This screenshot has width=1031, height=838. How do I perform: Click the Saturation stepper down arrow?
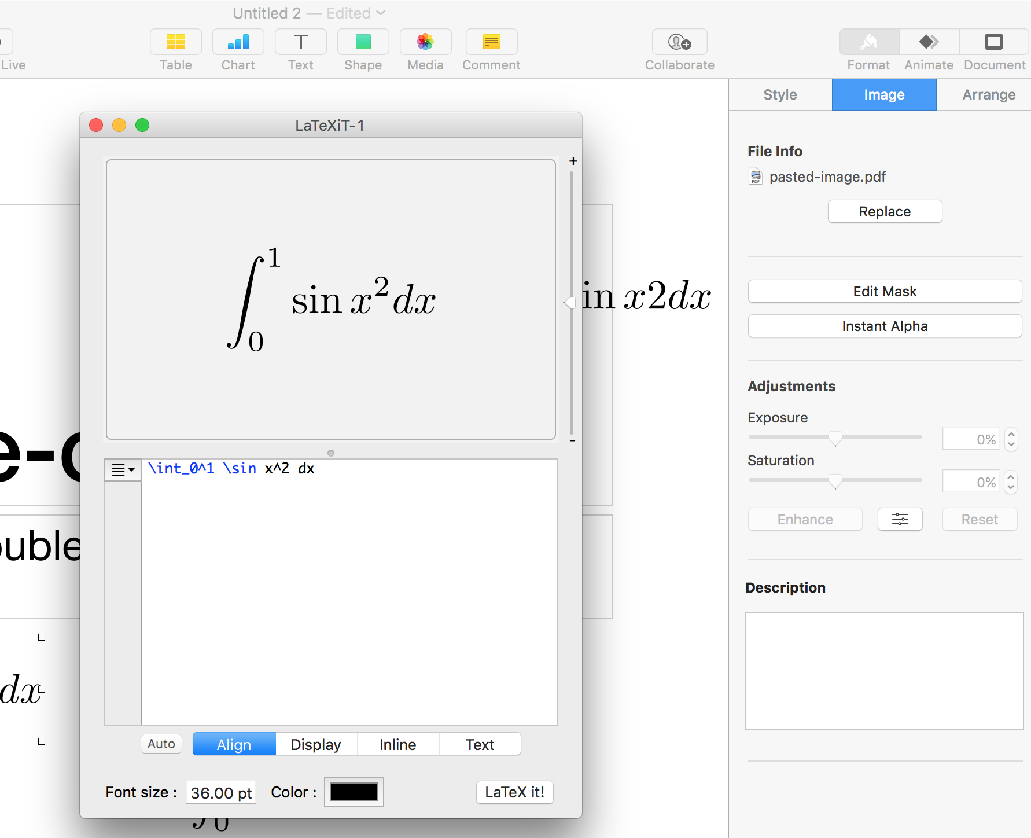click(1011, 487)
